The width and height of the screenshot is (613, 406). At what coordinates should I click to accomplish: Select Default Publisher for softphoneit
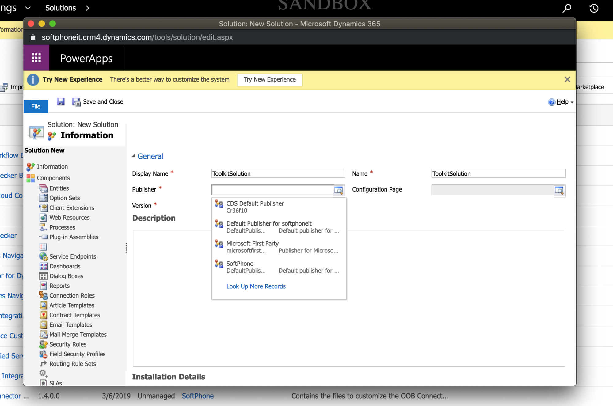click(279, 227)
